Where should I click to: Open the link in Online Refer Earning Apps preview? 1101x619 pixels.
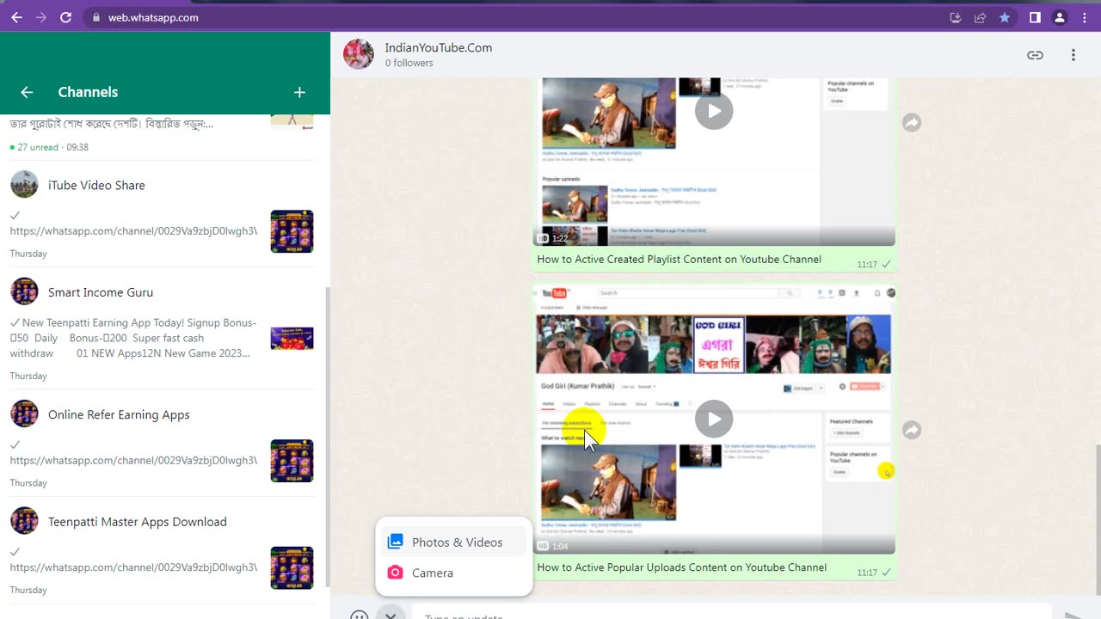click(x=133, y=461)
